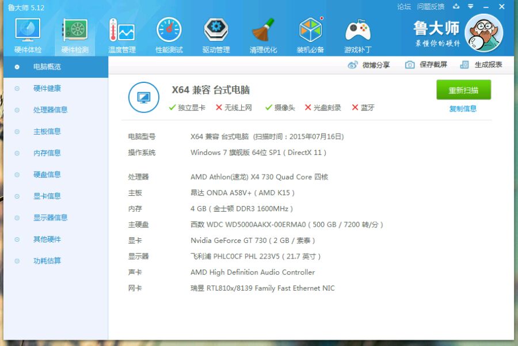Open 装机必备 essential software cube
This screenshot has height=346, width=518.
coord(311,30)
